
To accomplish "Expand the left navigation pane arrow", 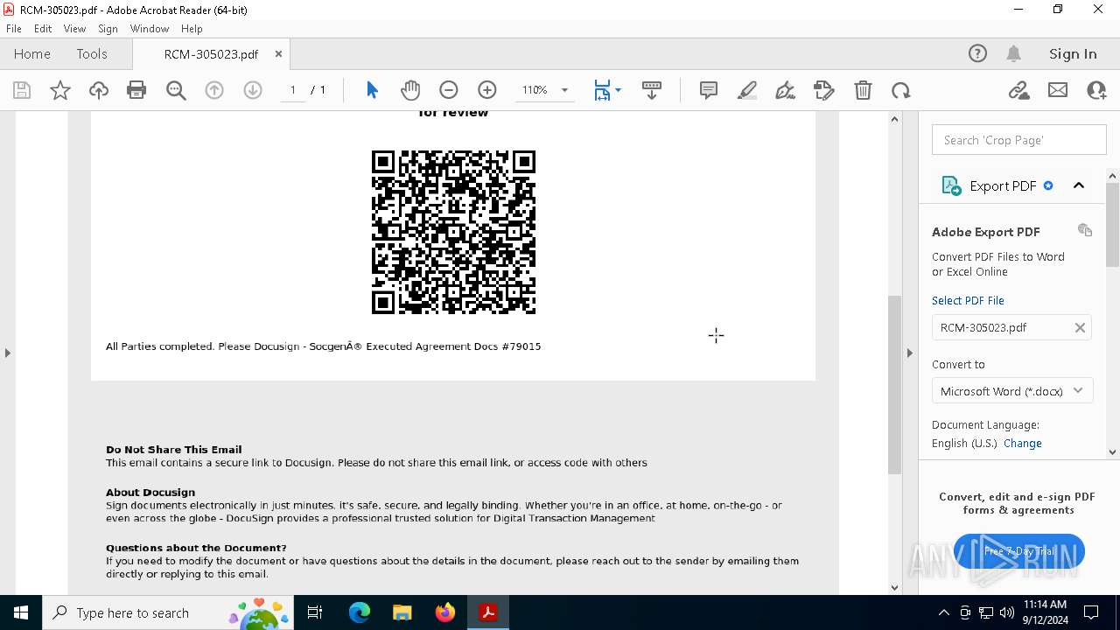I will click(8, 353).
